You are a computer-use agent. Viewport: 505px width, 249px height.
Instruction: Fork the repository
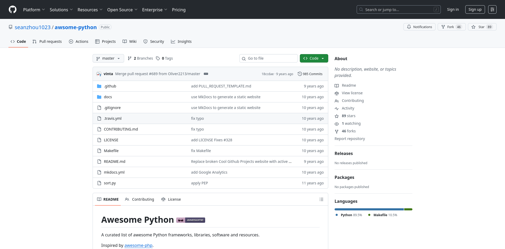point(451,27)
